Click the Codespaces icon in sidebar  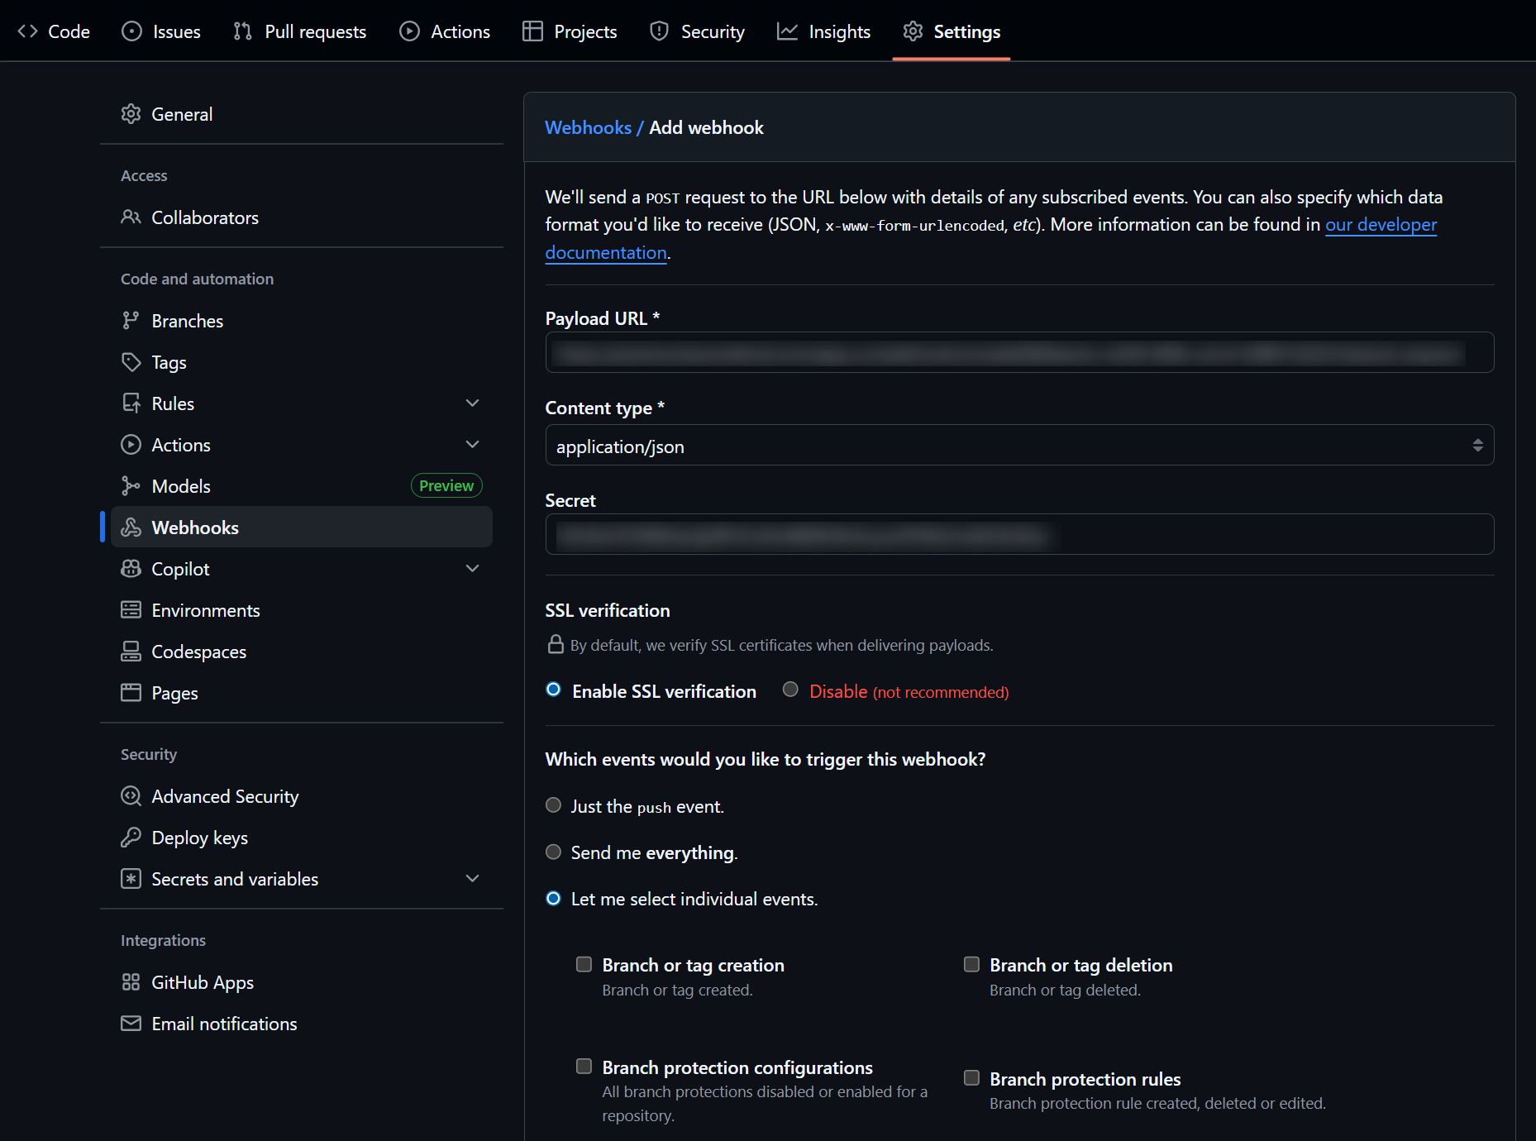click(131, 652)
